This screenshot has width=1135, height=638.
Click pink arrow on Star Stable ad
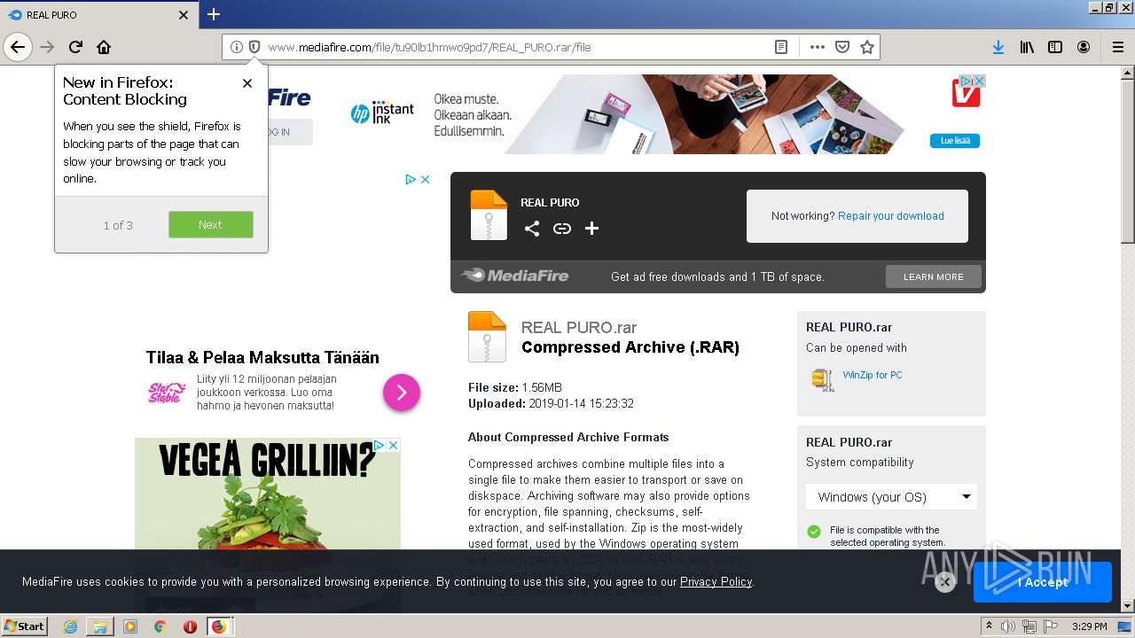click(402, 393)
